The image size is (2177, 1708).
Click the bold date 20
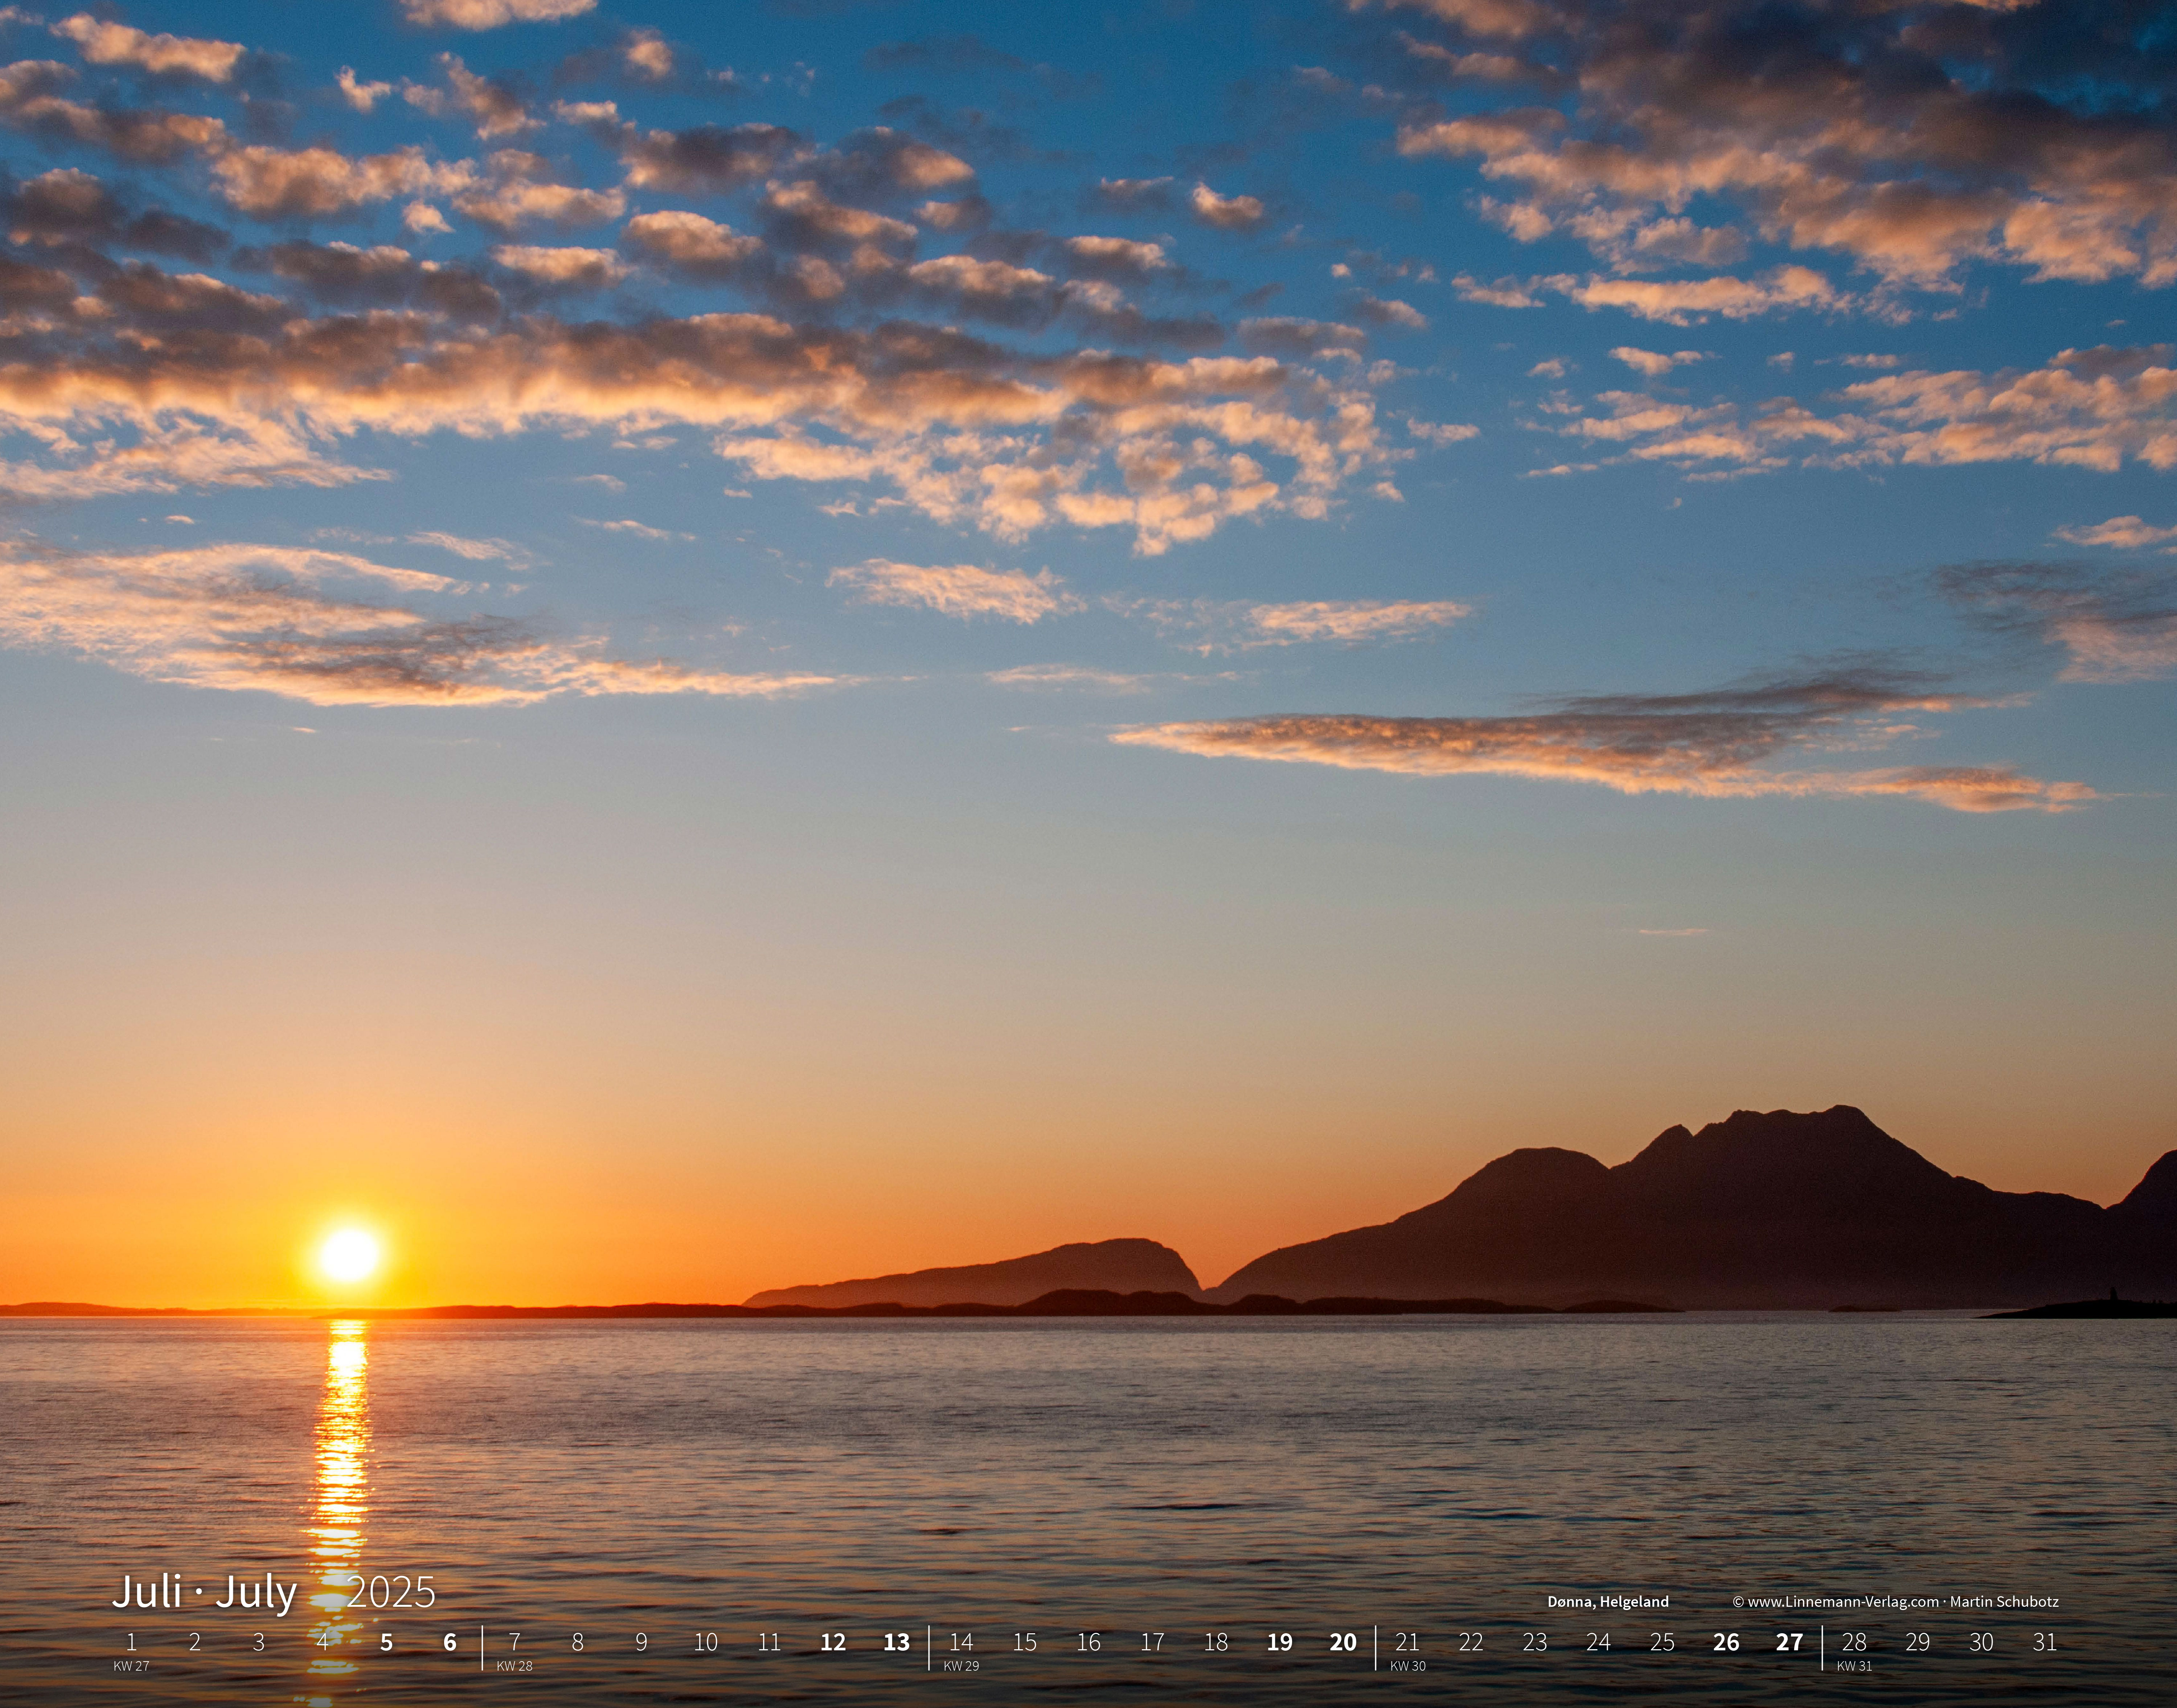(x=1343, y=1642)
